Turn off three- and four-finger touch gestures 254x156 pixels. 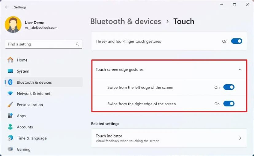point(236,41)
